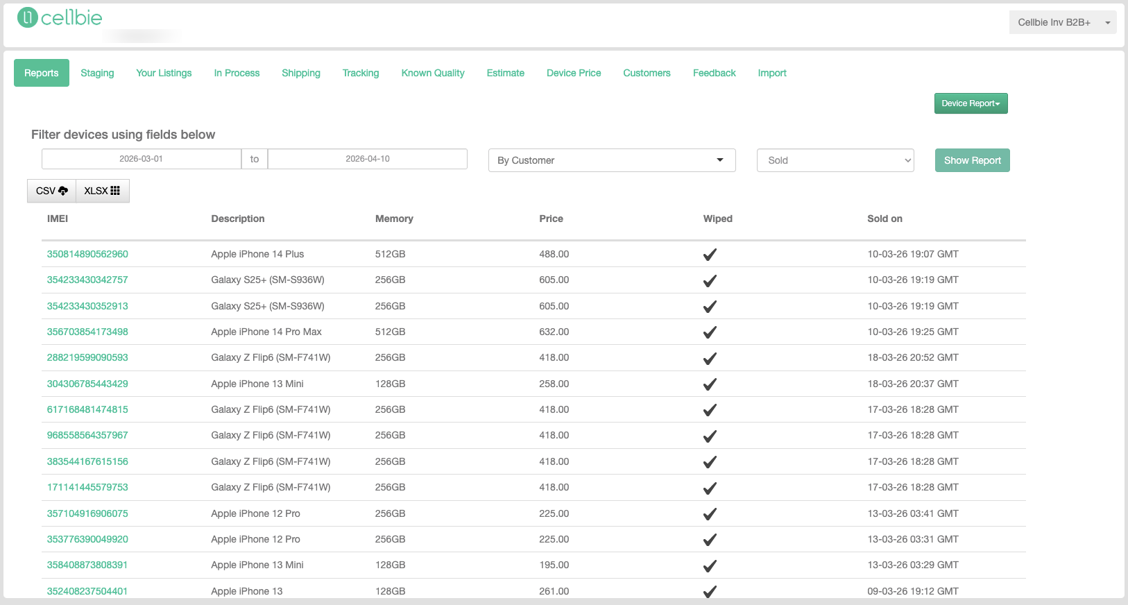Click the wiped checkmark for IMEI 356703854173498
This screenshot has height=605, width=1128.
710,332
